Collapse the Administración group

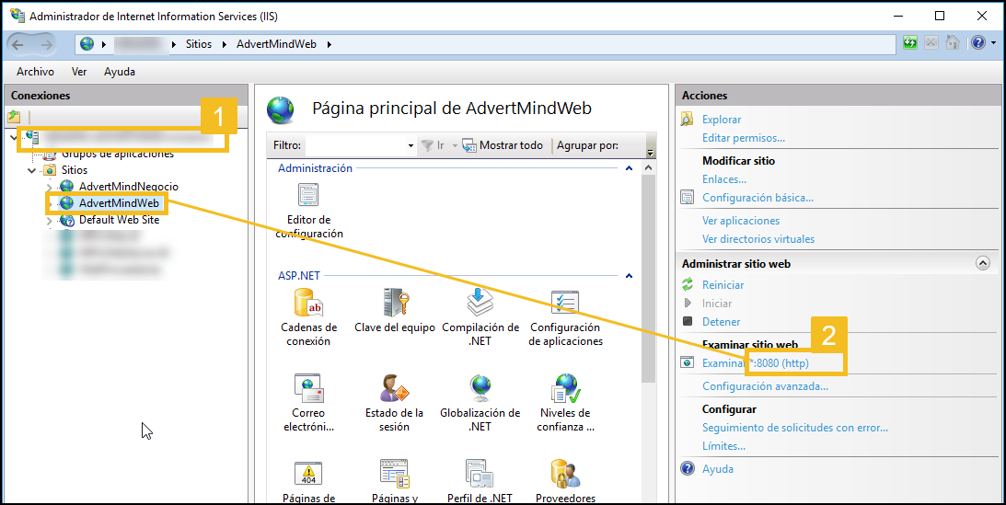pyautogui.click(x=629, y=168)
